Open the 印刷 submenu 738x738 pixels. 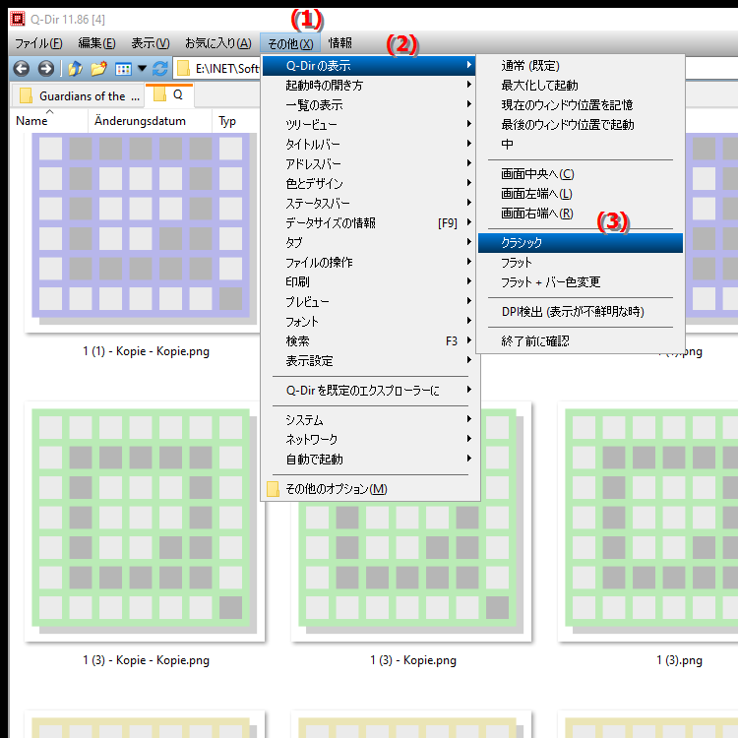point(369,282)
